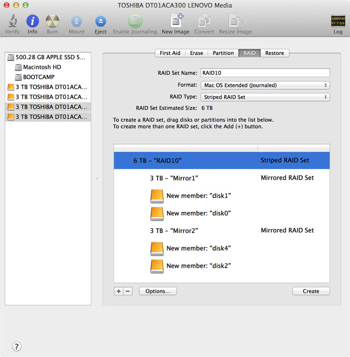The width and height of the screenshot is (350, 357).
Task: Select Macintosh HD in the sidebar
Action: [x=43, y=67]
